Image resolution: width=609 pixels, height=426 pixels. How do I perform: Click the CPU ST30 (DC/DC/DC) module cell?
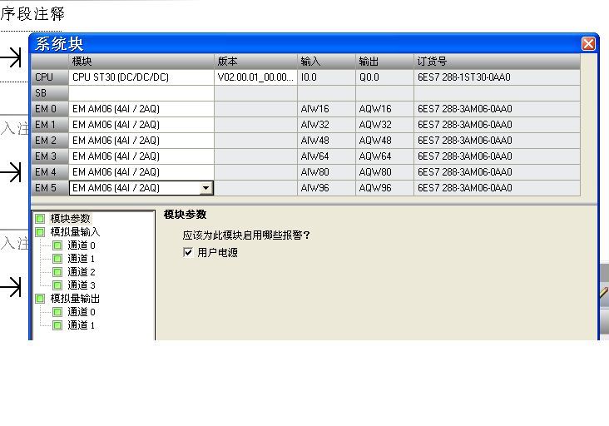click(141, 77)
